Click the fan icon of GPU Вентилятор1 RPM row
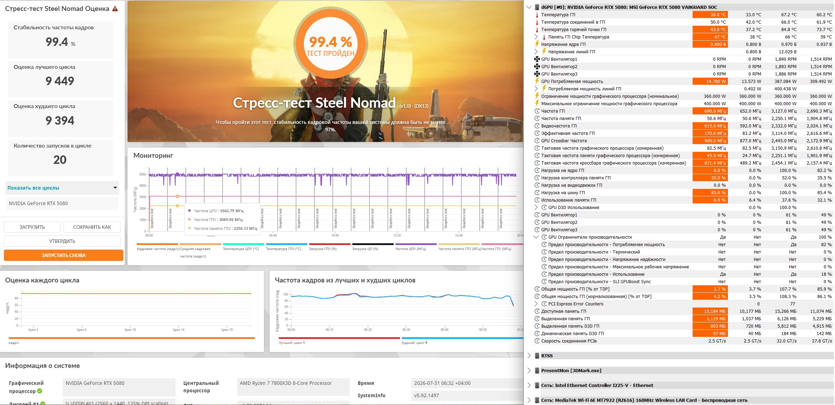 (x=537, y=59)
